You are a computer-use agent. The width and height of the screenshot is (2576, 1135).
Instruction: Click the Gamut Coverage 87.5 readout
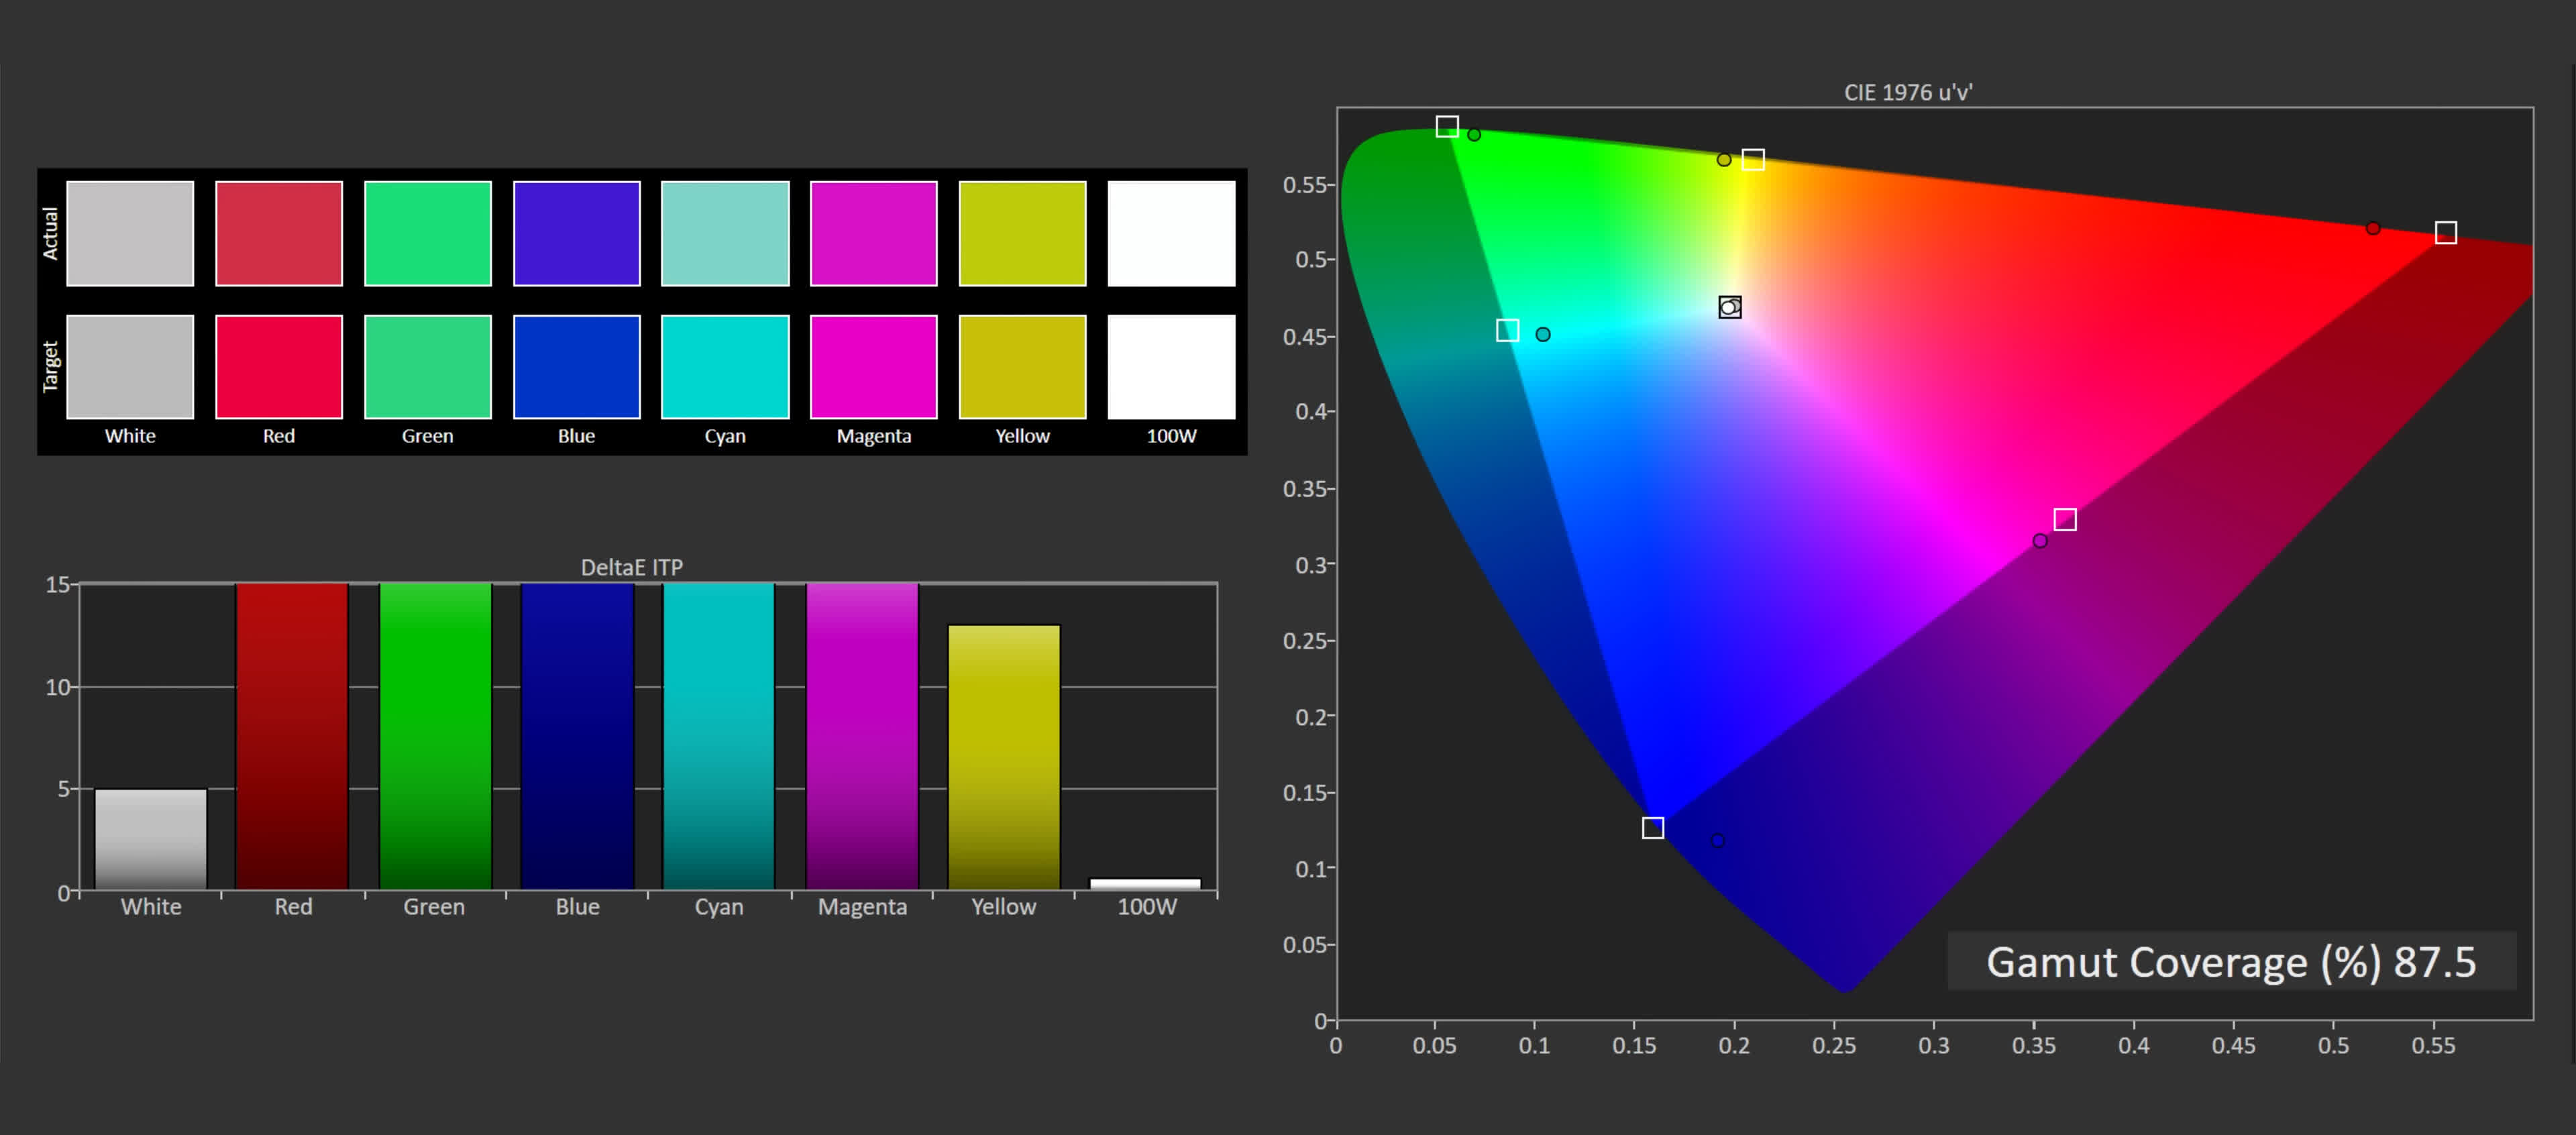click(2231, 962)
